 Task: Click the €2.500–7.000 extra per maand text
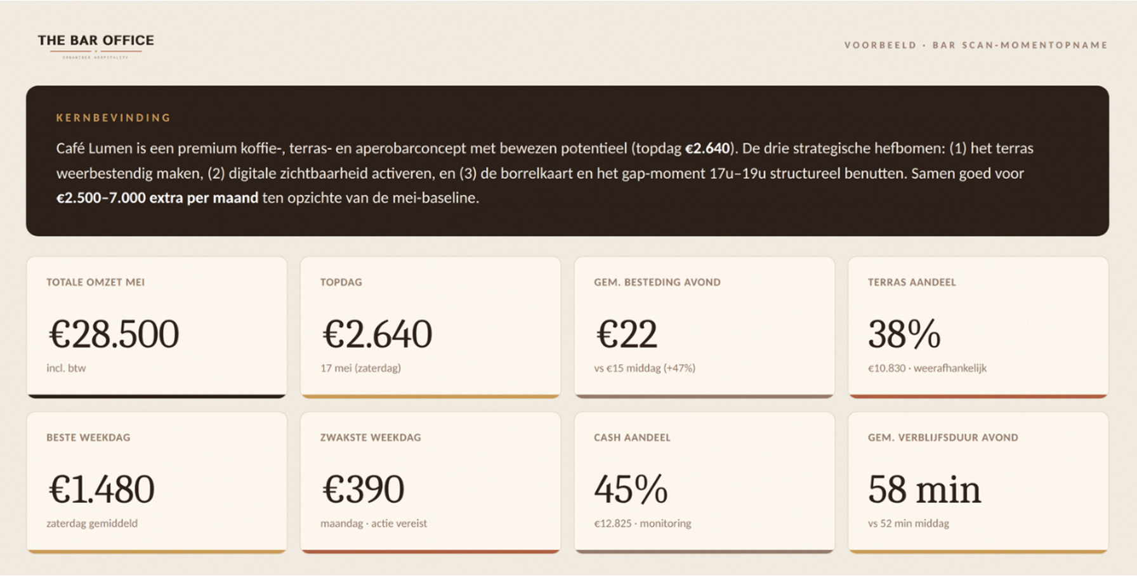(x=157, y=198)
